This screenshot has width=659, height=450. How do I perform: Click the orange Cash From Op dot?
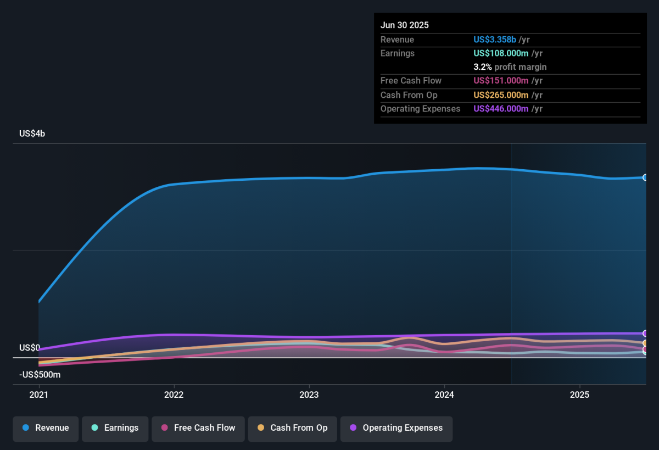point(261,428)
